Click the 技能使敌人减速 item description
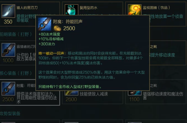This screenshot has width=187, height=123. tap(94, 94)
